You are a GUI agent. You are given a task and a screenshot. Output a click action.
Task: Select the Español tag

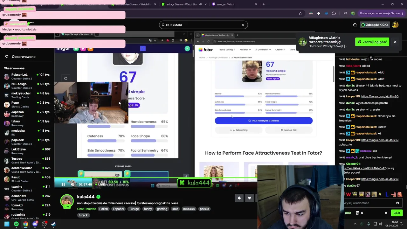[x=118, y=209]
